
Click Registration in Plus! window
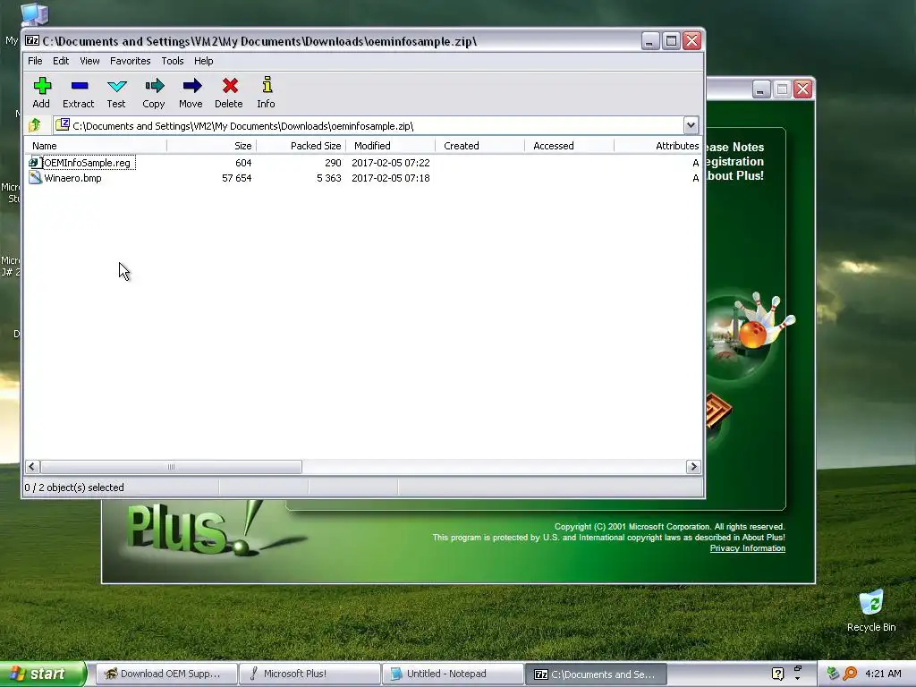coord(735,161)
